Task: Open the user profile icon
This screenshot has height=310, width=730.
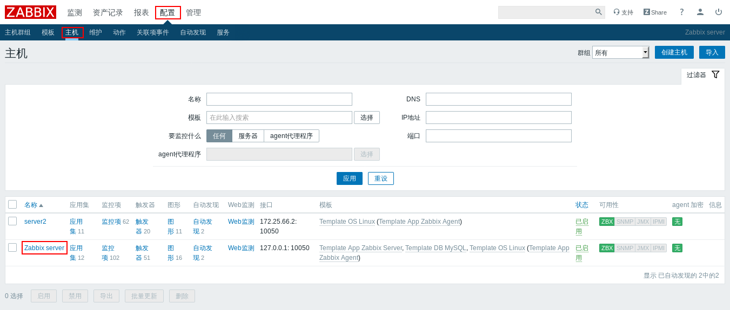Action: click(700, 12)
